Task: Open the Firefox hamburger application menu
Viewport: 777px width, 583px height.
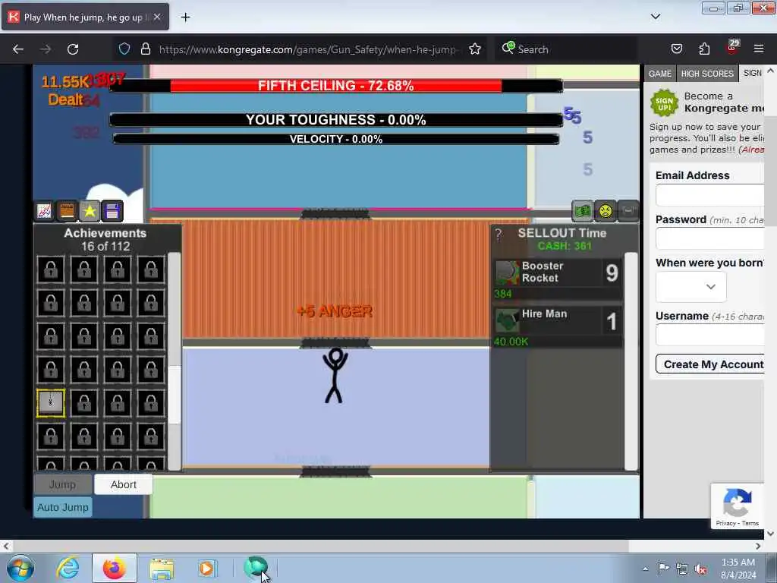Action: (x=759, y=49)
